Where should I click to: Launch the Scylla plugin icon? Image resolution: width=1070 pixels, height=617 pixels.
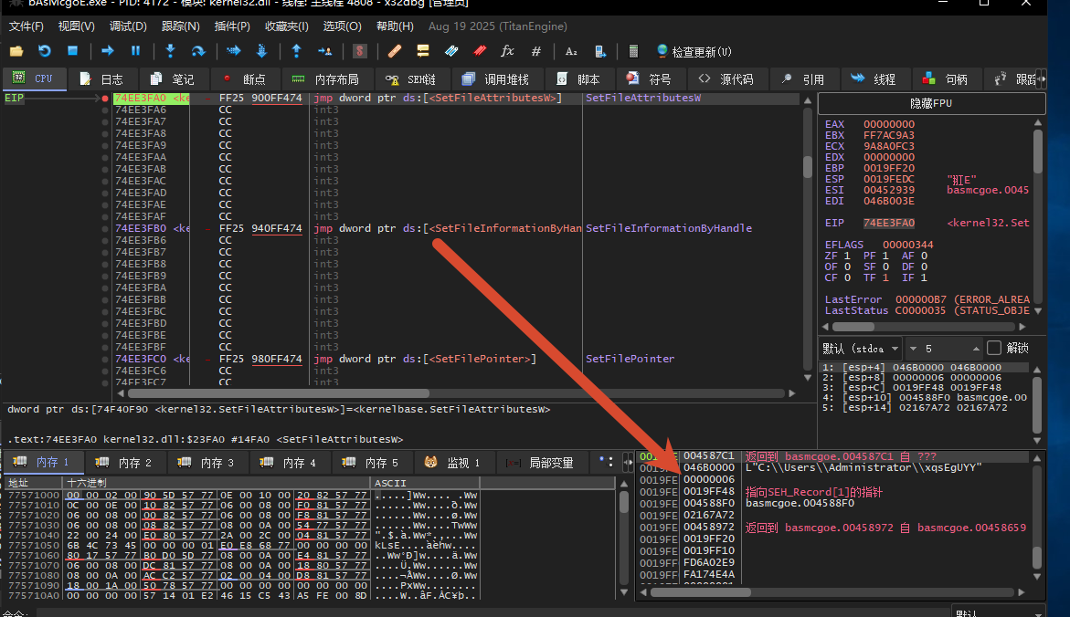click(360, 51)
